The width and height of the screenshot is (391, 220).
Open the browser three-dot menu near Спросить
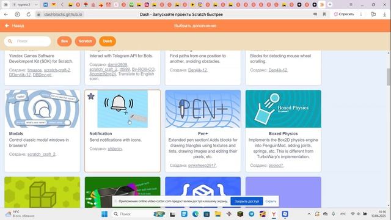click(x=361, y=14)
